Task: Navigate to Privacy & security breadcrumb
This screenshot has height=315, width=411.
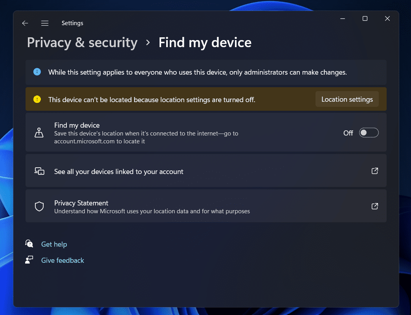Action: click(82, 42)
